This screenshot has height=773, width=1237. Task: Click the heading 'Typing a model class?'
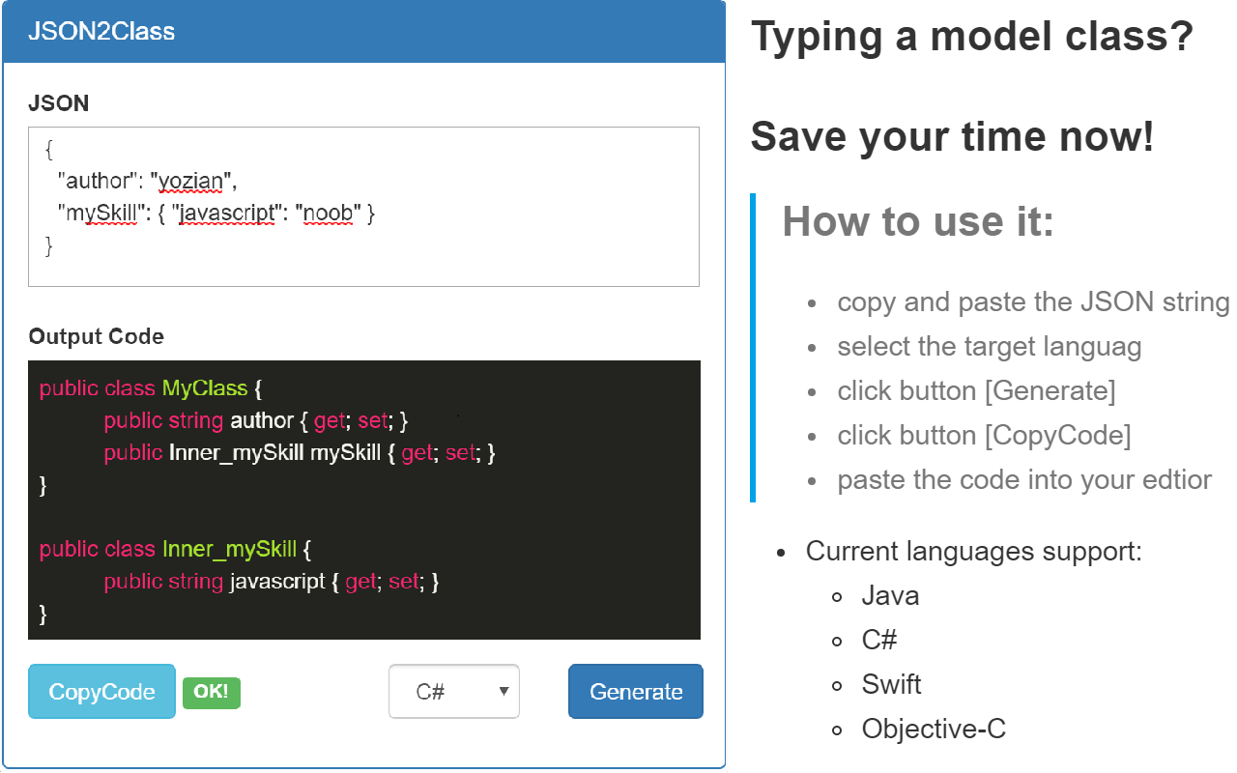point(971,37)
